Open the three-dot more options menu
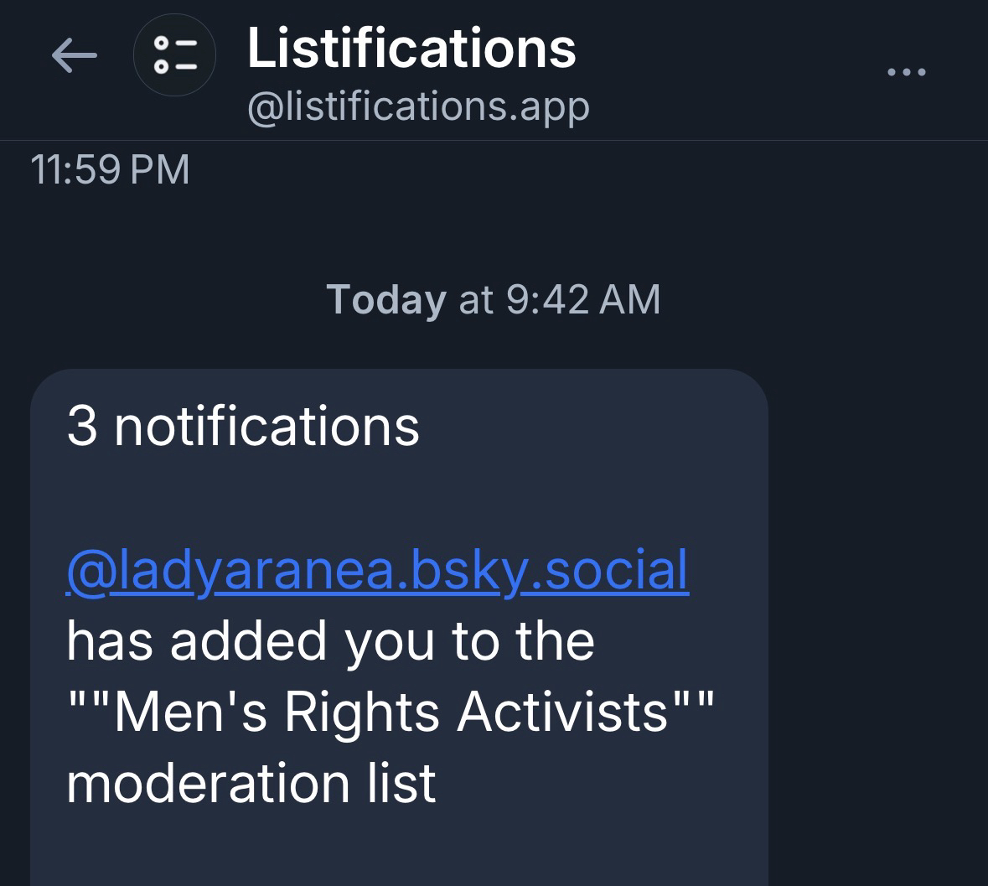This screenshot has height=886, width=988. click(x=907, y=73)
